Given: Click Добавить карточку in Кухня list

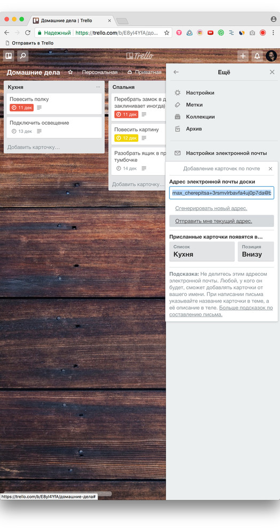Looking at the screenshot, I should pyautogui.click(x=34, y=147).
